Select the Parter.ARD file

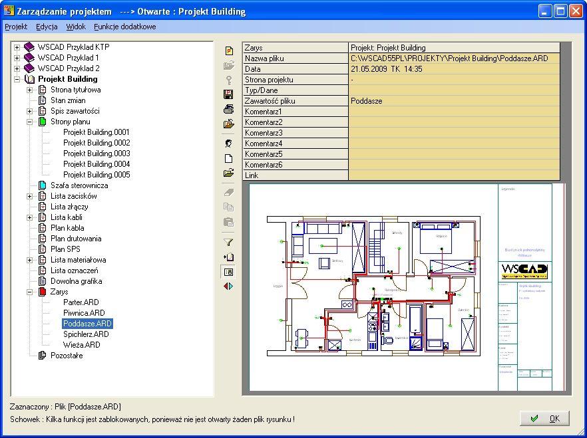[81, 302]
